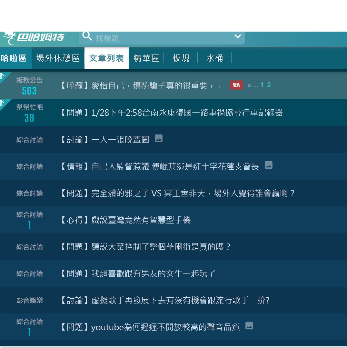Screen dimensions: 347x348
Task: Open the 水桶 tab
Action: tap(214, 58)
